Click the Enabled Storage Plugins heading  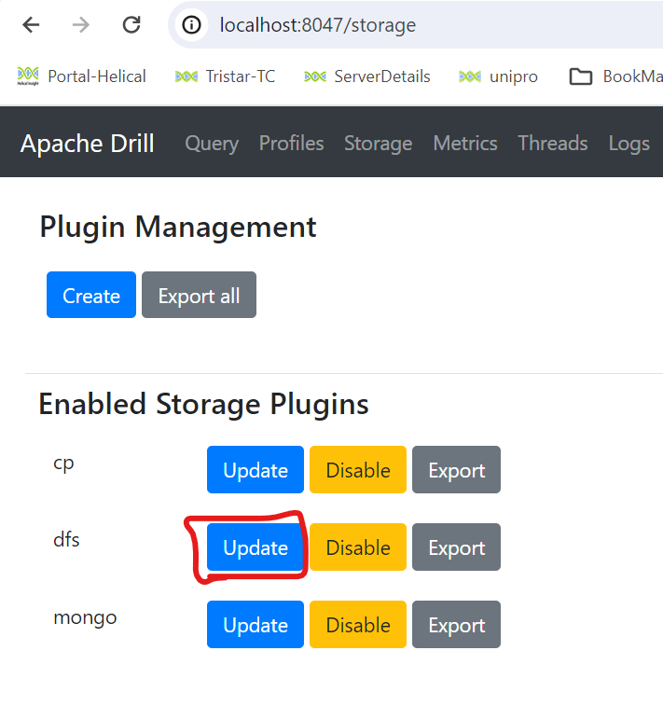pyautogui.click(x=203, y=404)
